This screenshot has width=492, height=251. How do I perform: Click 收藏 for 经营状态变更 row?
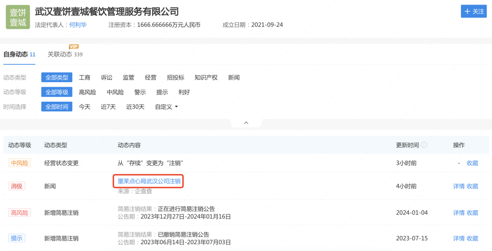(472, 163)
